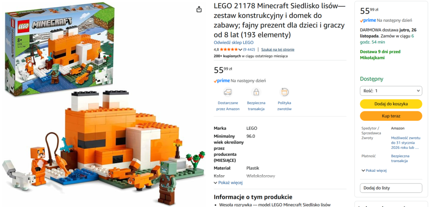Visit the Odwiedź sklep LEGO link
The image size is (429, 207).
pos(233,42)
